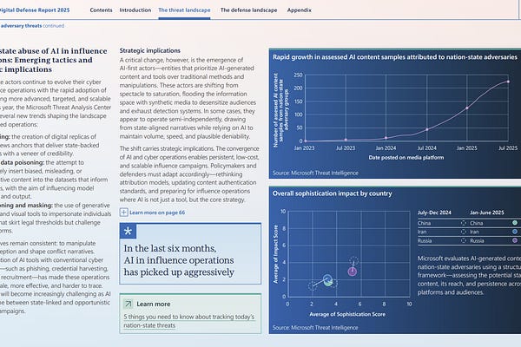Click the Jan 2025 label on the date axis
Image resolution: width=521 pixels, height=347 pixels.
coord(467,148)
